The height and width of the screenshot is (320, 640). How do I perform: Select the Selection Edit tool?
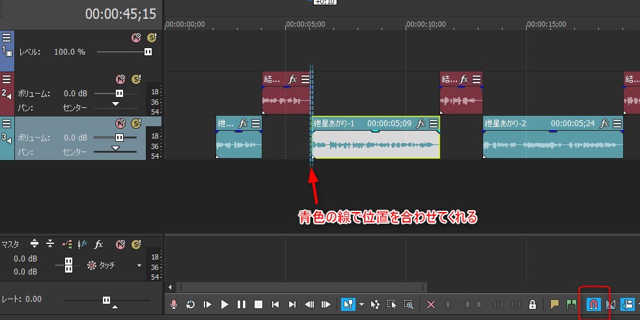(x=391, y=304)
